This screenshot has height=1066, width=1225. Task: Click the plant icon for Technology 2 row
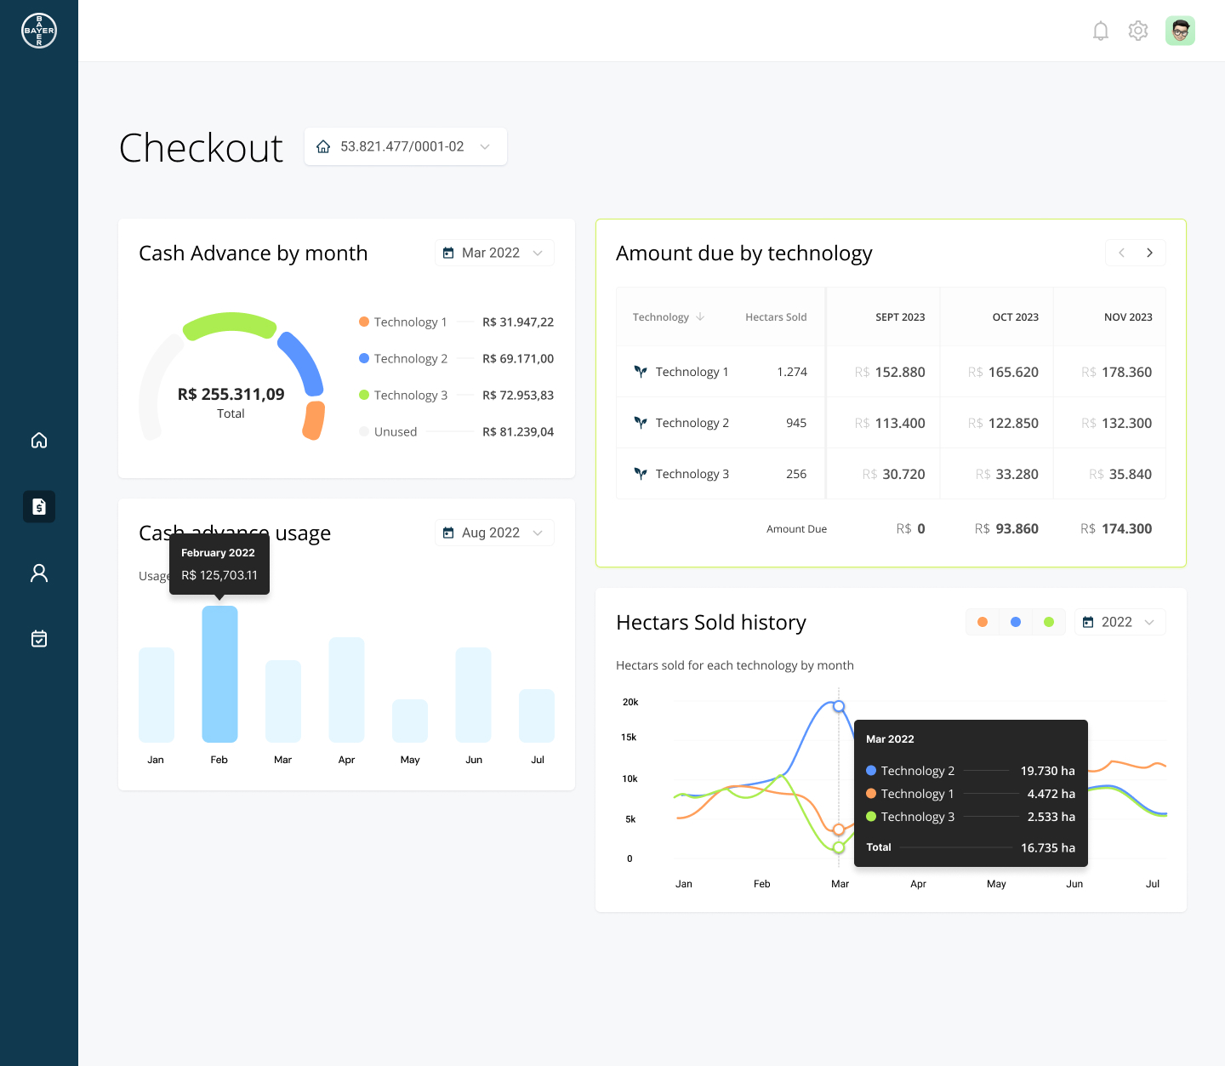click(x=641, y=423)
